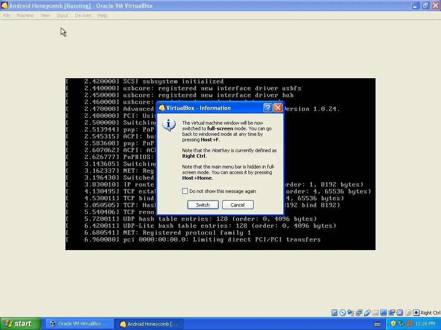Image resolution: width=441 pixels, height=330 pixels.
Task: Switch to Oracle VM VirtualBox taskbar button
Action: [x=80, y=324]
